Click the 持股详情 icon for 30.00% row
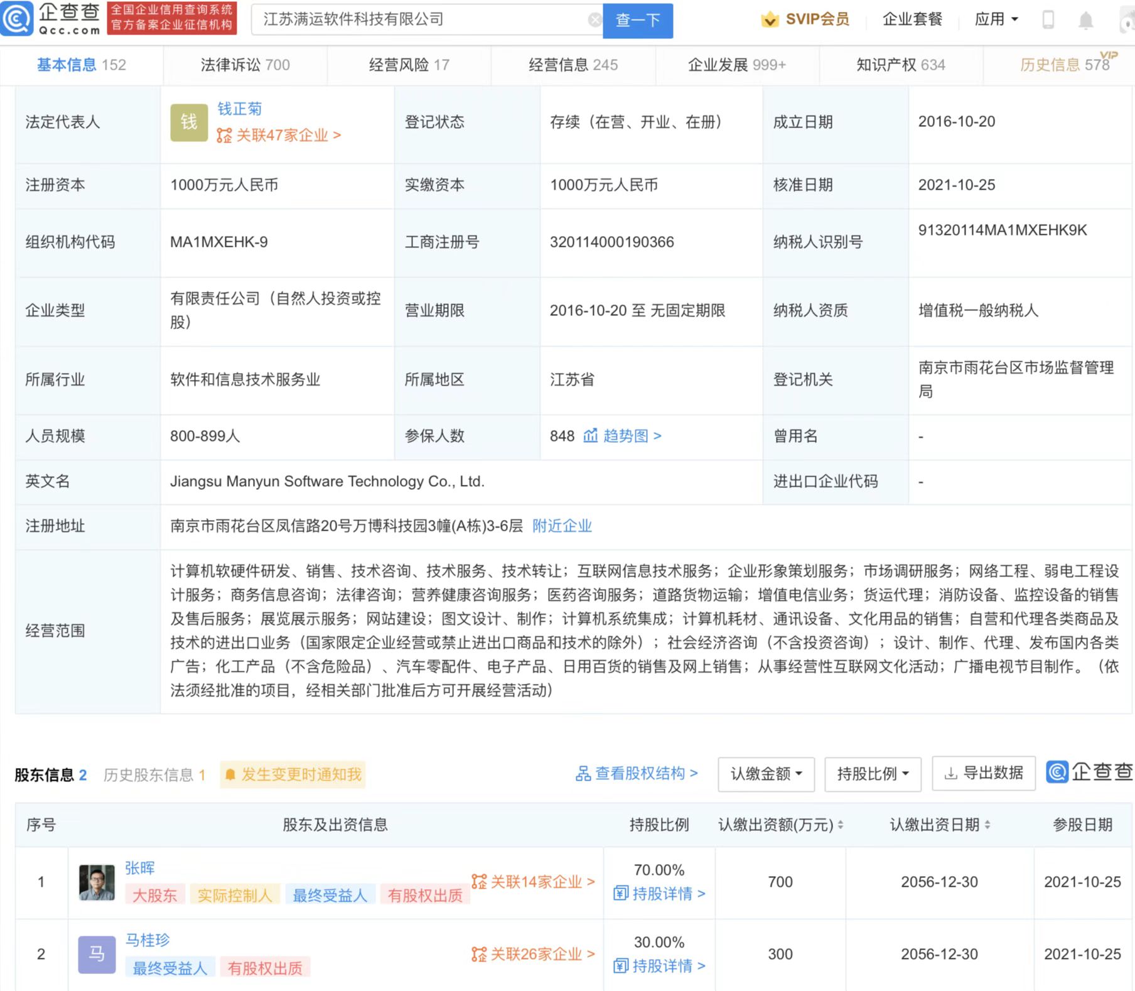The width and height of the screenshot is (1135, 991). click(621, 965)
